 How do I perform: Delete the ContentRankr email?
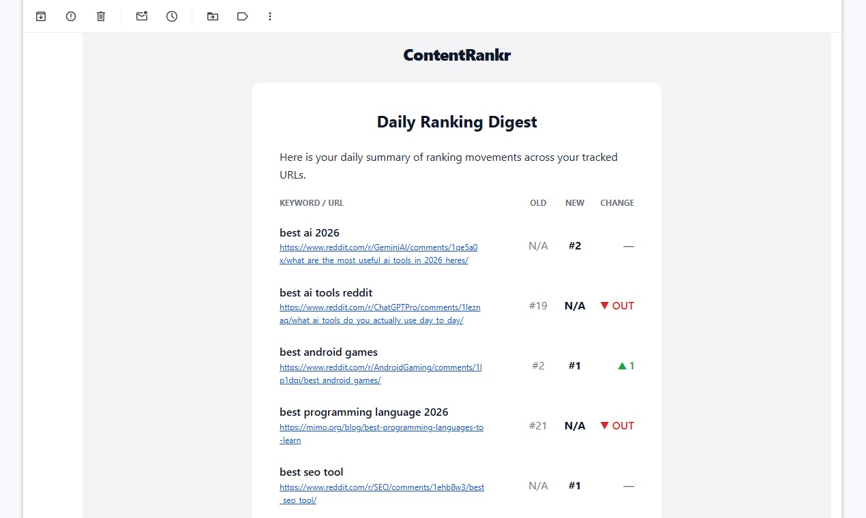(100, 16)
